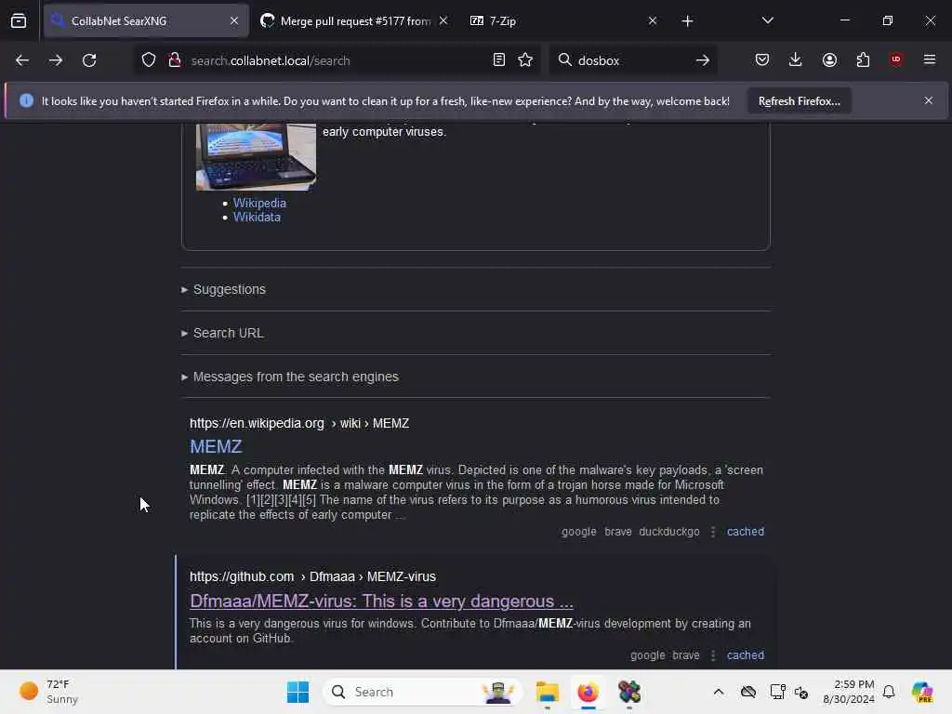
Task: Click google engine label on GitHub result
Action: click(x=647, y=655)
